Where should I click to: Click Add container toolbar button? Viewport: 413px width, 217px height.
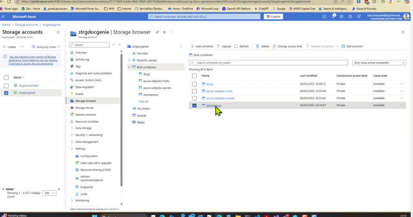pos(202,46)
